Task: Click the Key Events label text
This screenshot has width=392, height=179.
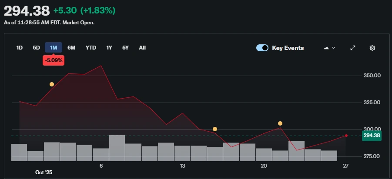Action: [288, 48]
